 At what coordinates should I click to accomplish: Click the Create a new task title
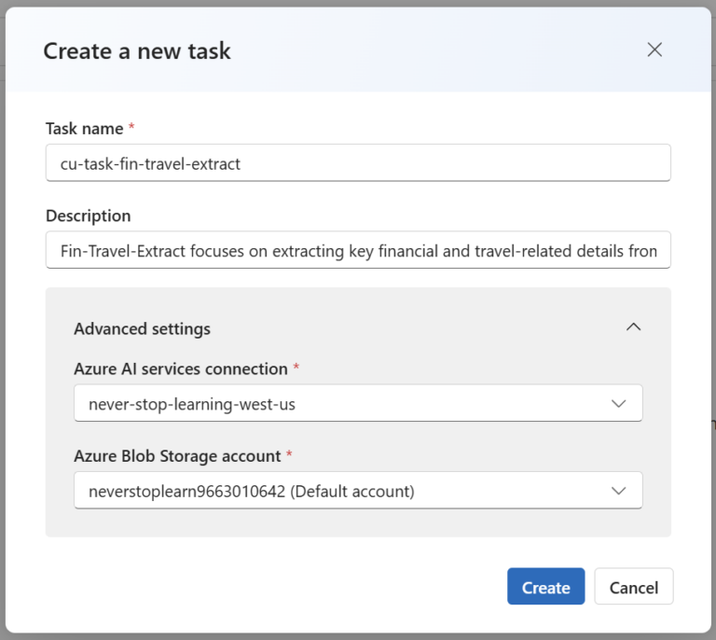pos(137,50)
